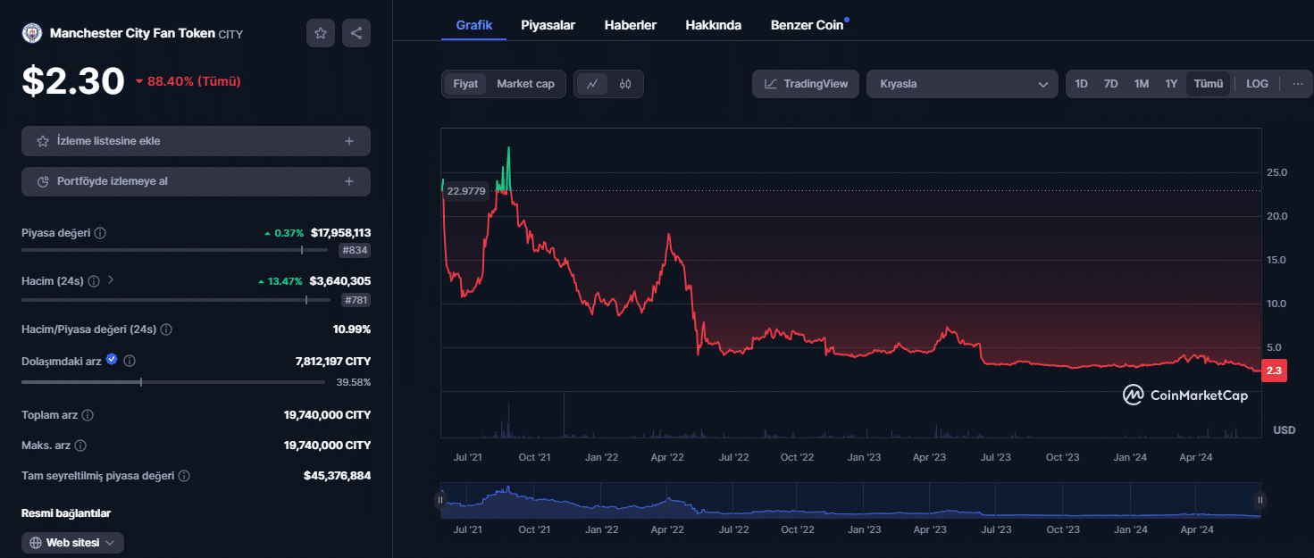
Task: Open the TradingView chart button
Action: (806, 84)
